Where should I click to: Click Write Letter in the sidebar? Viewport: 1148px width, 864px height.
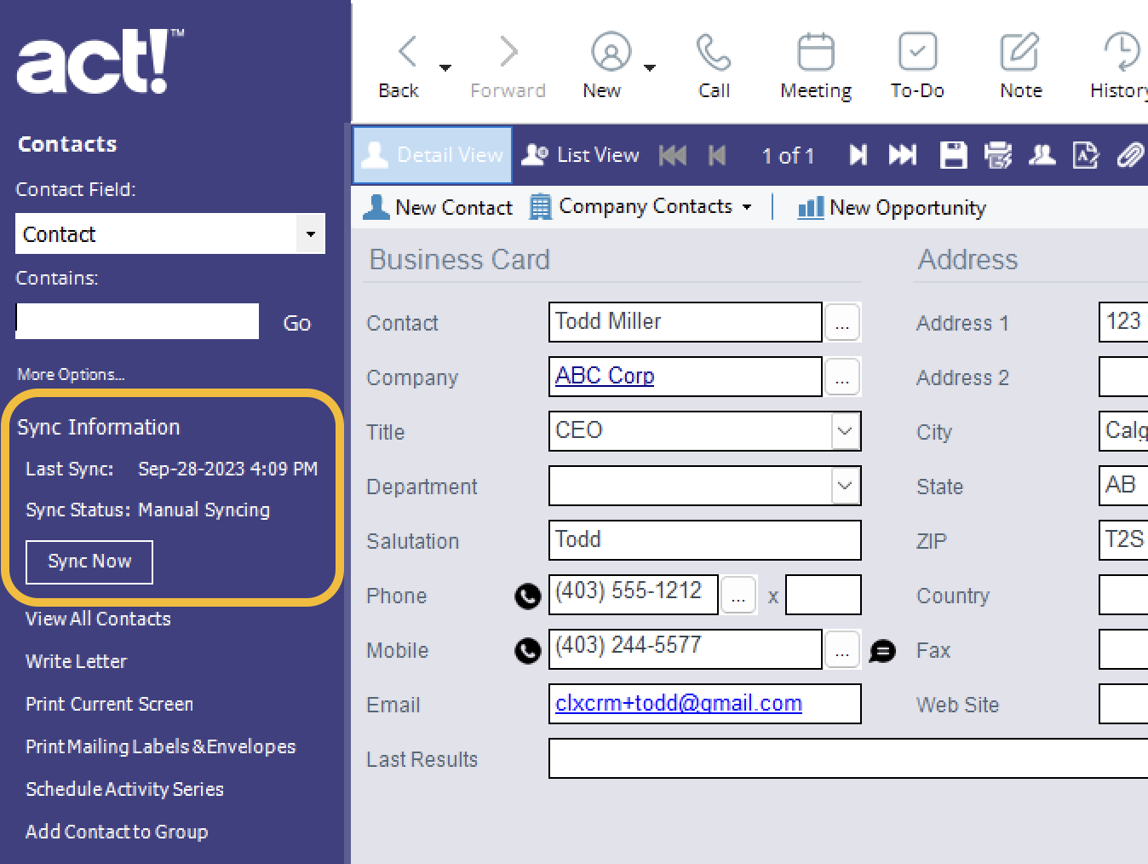tap(76, 661)
